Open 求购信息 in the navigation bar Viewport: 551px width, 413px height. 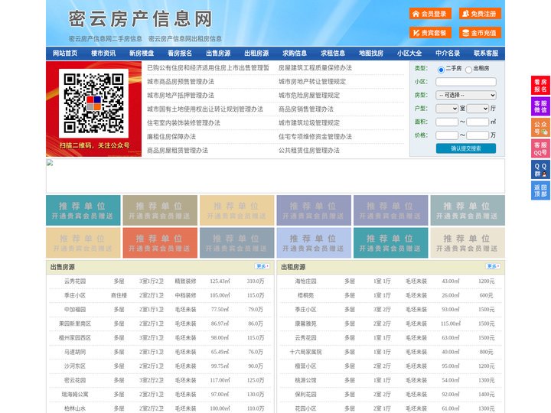[x=295, y=54]
